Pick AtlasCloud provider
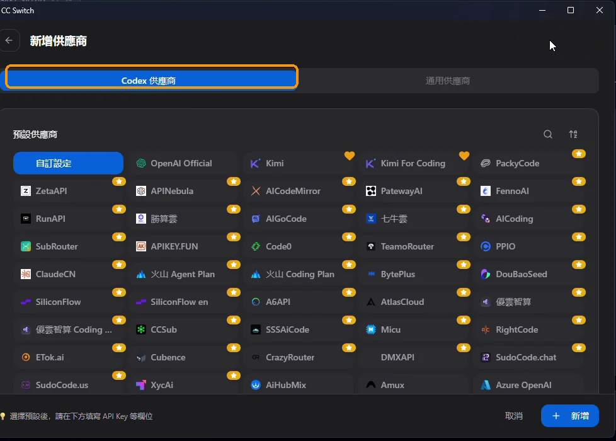Image resolution: width=616 pixels, height=441 pixels. tap(413, 302)
